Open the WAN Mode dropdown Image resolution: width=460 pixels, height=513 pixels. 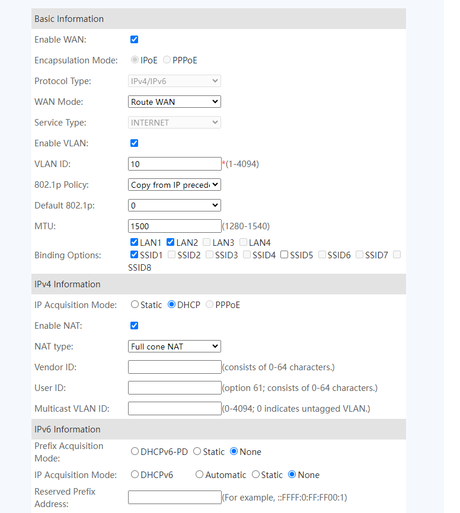pos(174,102)
